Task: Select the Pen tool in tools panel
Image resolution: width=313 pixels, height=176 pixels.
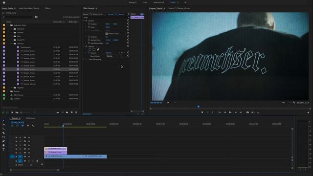Action: [3, 141]
